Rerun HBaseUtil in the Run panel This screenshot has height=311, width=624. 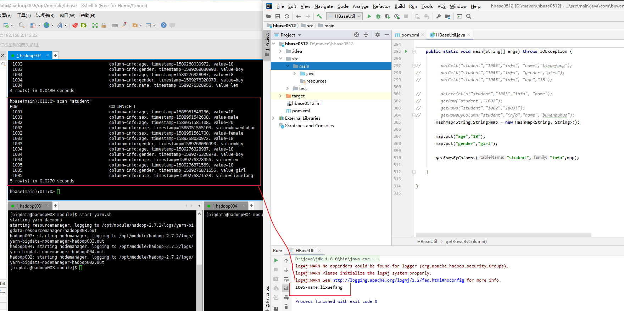pos(276,260)
